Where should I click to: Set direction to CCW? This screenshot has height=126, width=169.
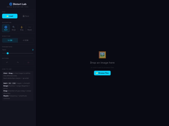[26, 40]
